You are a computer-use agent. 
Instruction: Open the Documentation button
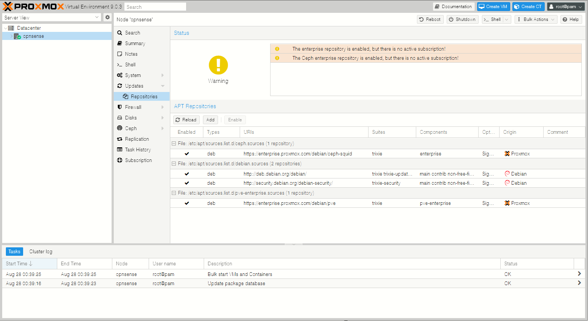click(454, 7)
